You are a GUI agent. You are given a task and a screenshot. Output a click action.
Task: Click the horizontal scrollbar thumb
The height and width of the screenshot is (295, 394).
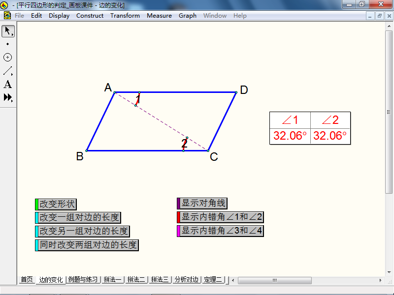pos(275,280)
